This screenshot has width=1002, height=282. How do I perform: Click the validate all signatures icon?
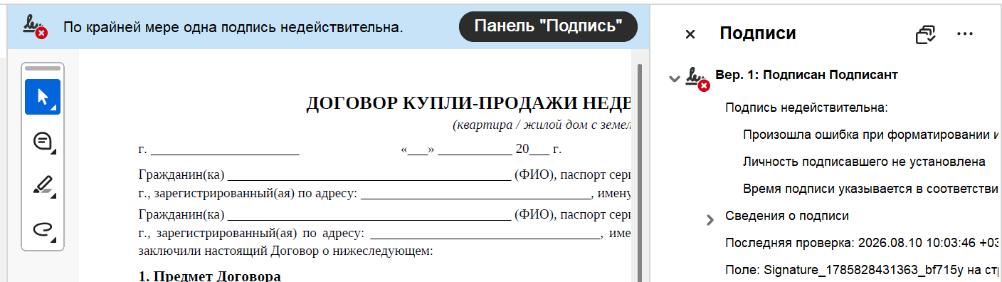[925, 33]
